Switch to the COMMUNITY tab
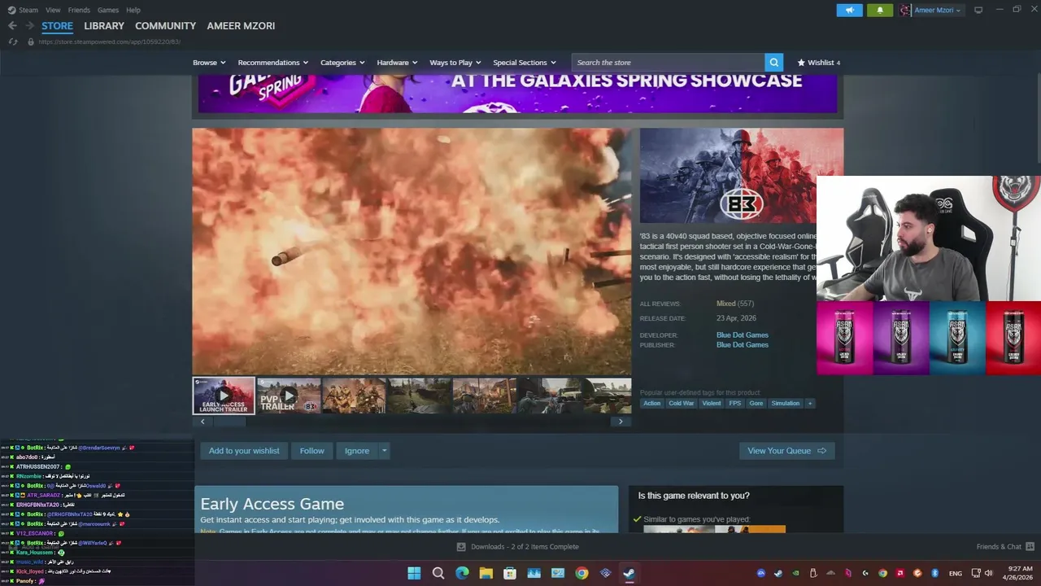Viewport: 1041px width, 586px height. [165, 26]
